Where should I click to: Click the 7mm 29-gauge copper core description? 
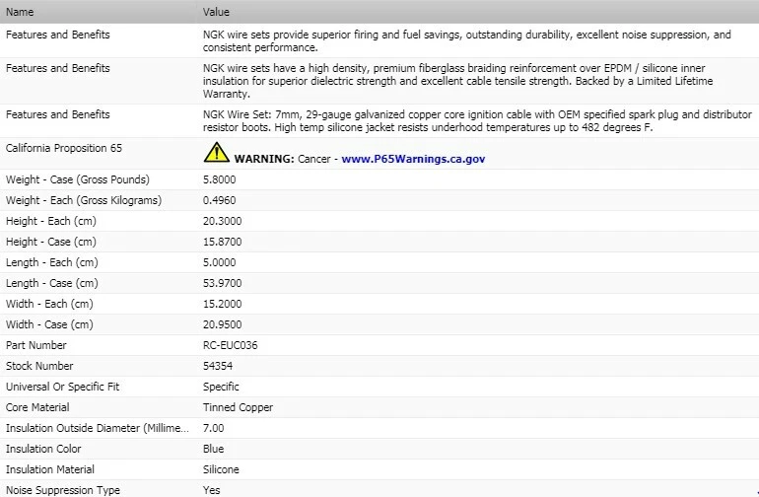[x=477, y=121]
